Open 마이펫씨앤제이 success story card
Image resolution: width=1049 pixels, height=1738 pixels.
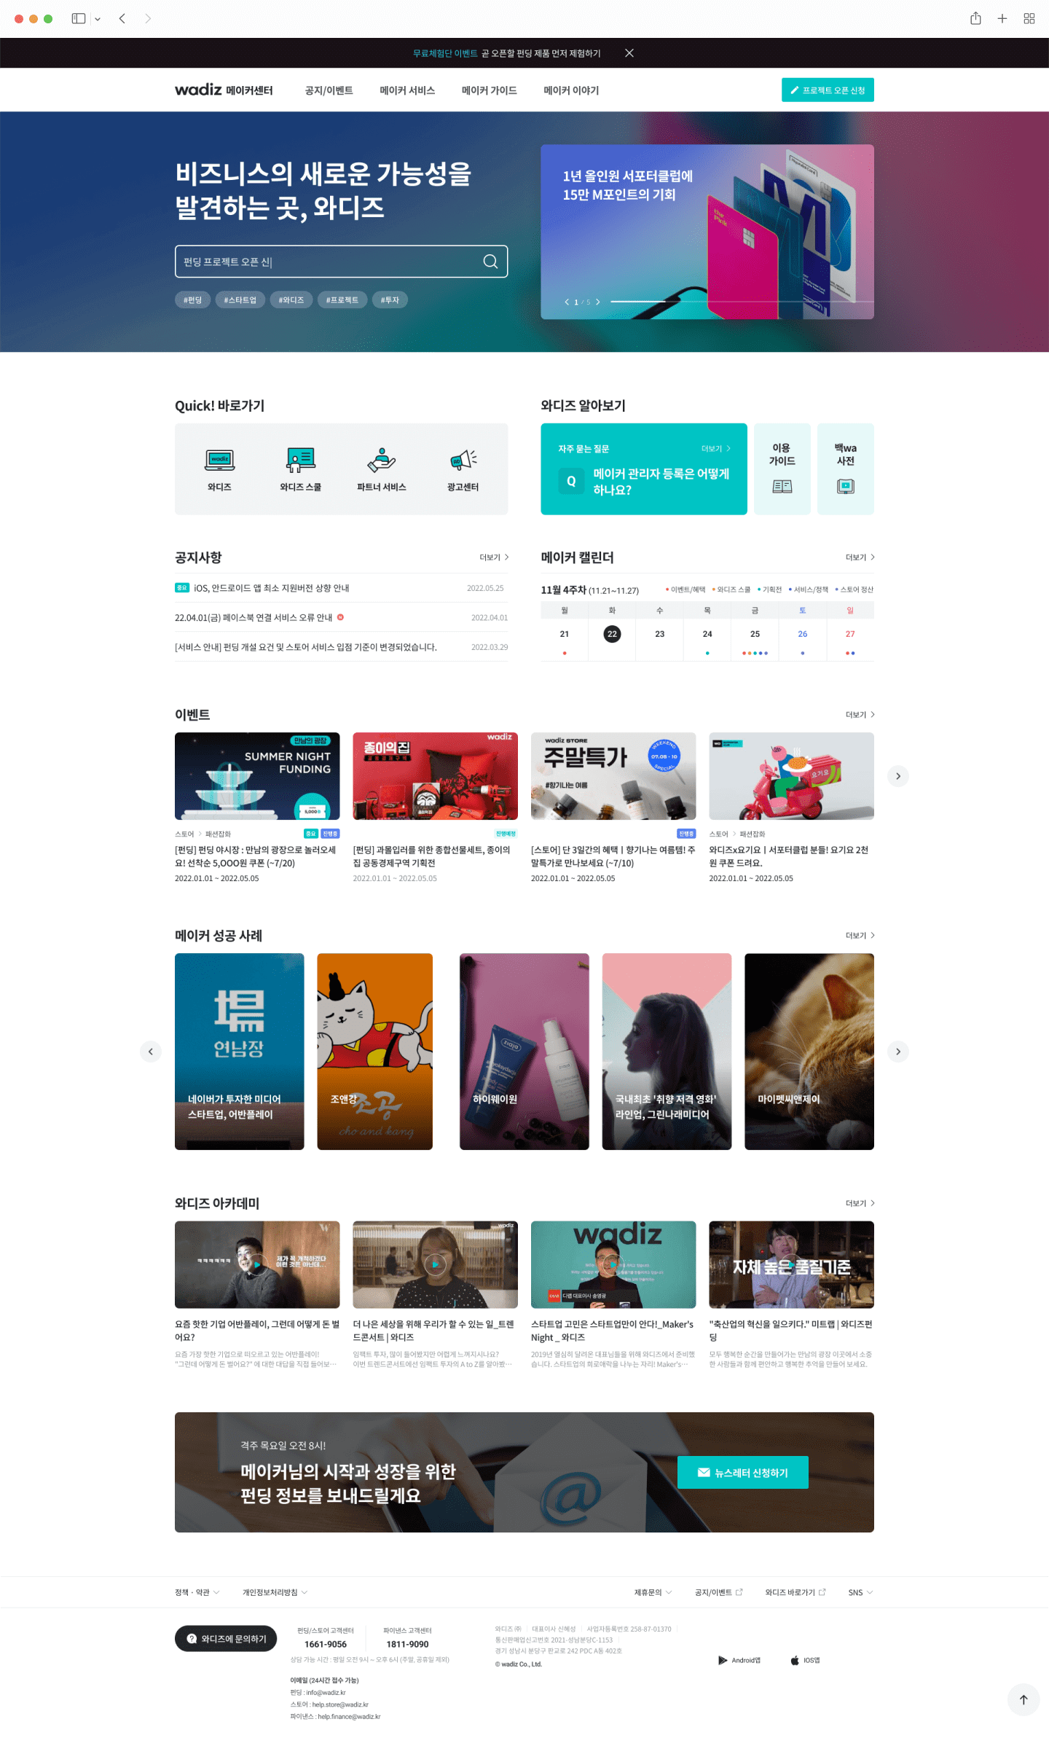pos(809,1052)
